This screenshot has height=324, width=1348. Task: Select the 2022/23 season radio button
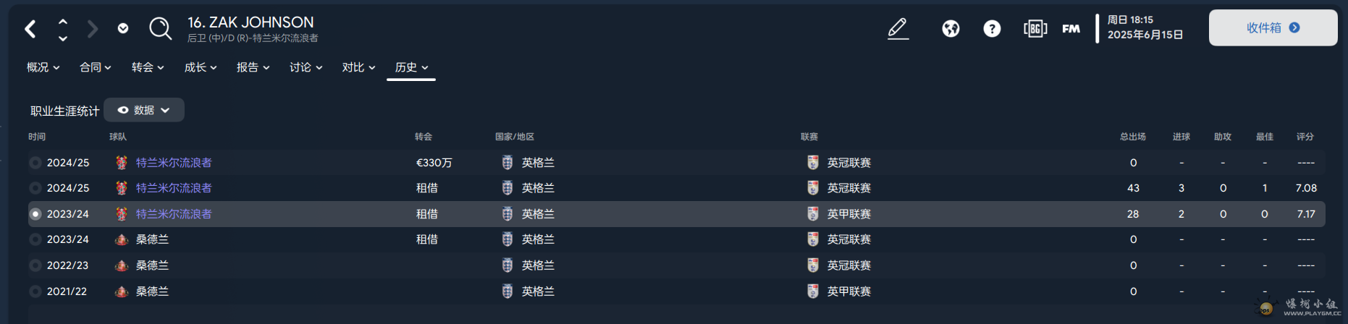coord(35,265)
